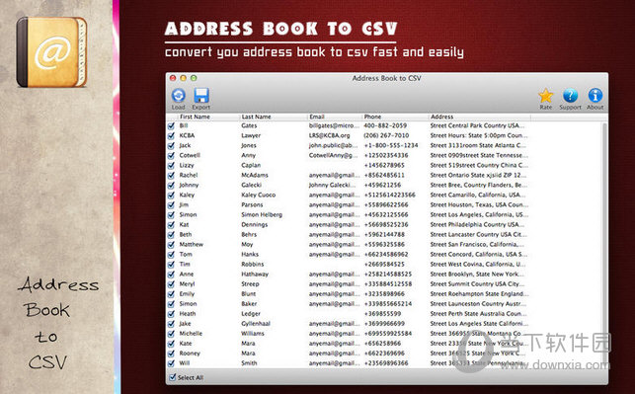Uncheck the Rachel McAdams row checkbox
Image resolution: width=635 pixels, height=394 pixels.
click(x=171, y=176)
